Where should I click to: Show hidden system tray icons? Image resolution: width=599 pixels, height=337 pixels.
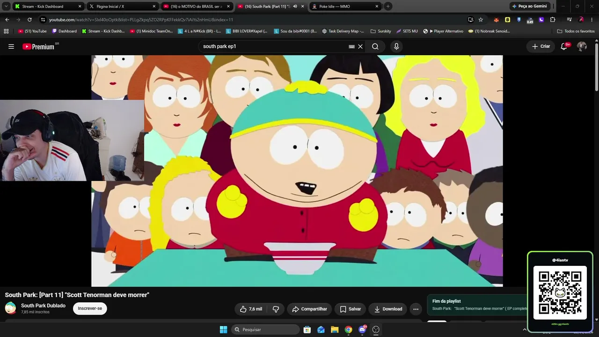[x=524, y=330]
